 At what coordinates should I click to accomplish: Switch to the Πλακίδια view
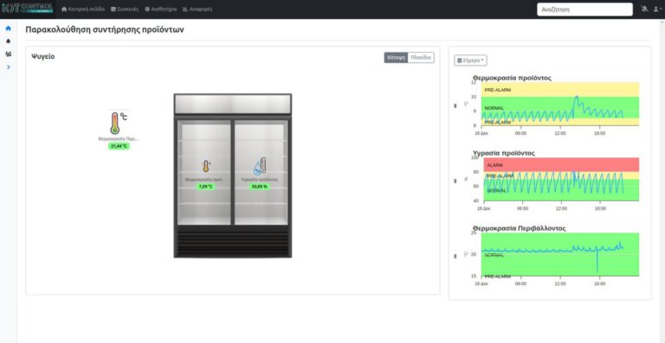[x=421, y=58]
